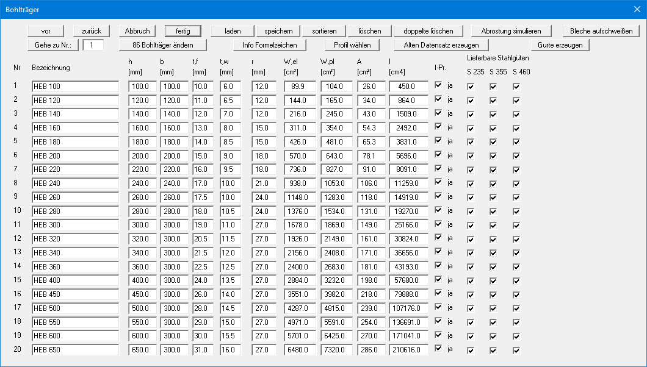
Task: Save data with 'speichern' button
Action: coord(278,31)
